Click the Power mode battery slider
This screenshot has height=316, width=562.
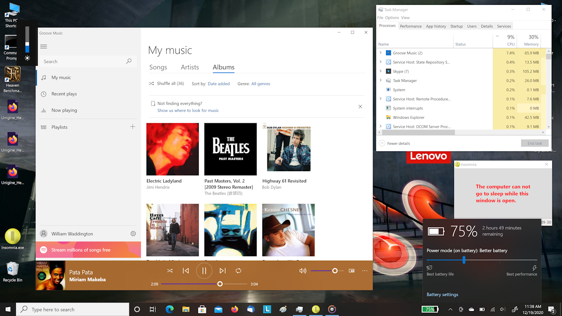[482, 260]
